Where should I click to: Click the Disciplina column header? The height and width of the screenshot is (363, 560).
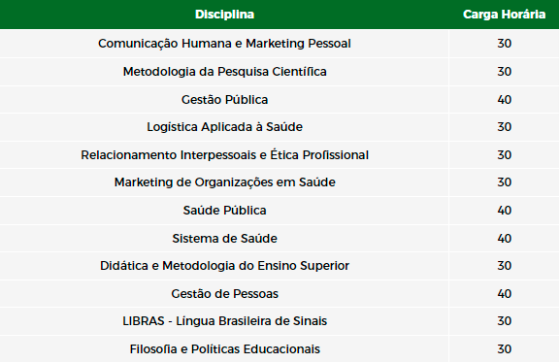[224, 15]
